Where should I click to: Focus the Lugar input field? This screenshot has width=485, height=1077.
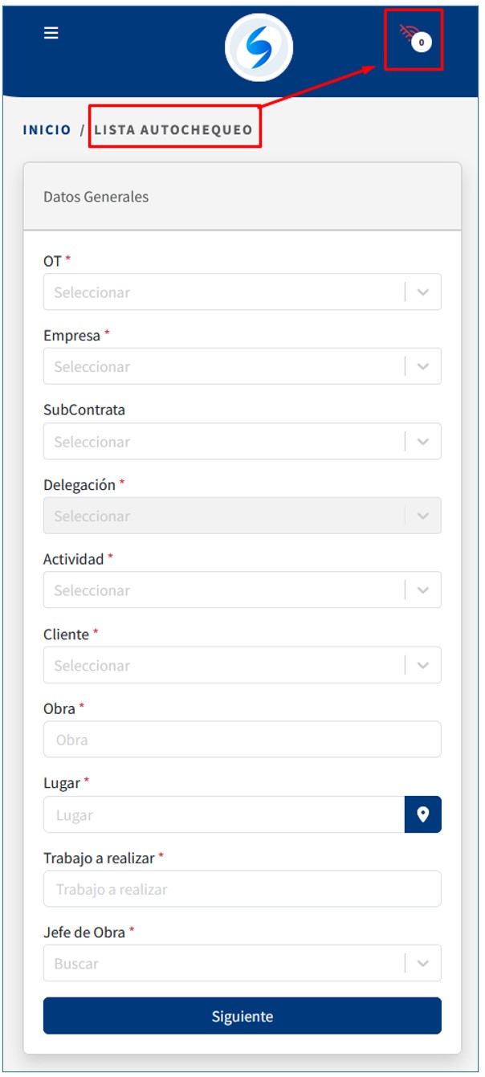coord(223,814)
